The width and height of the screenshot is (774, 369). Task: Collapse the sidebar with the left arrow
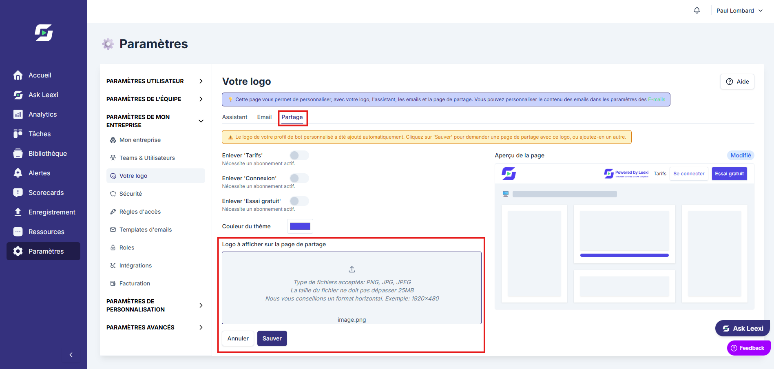[x=71, y=355]
